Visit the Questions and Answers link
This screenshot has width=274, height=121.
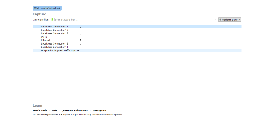75,110
